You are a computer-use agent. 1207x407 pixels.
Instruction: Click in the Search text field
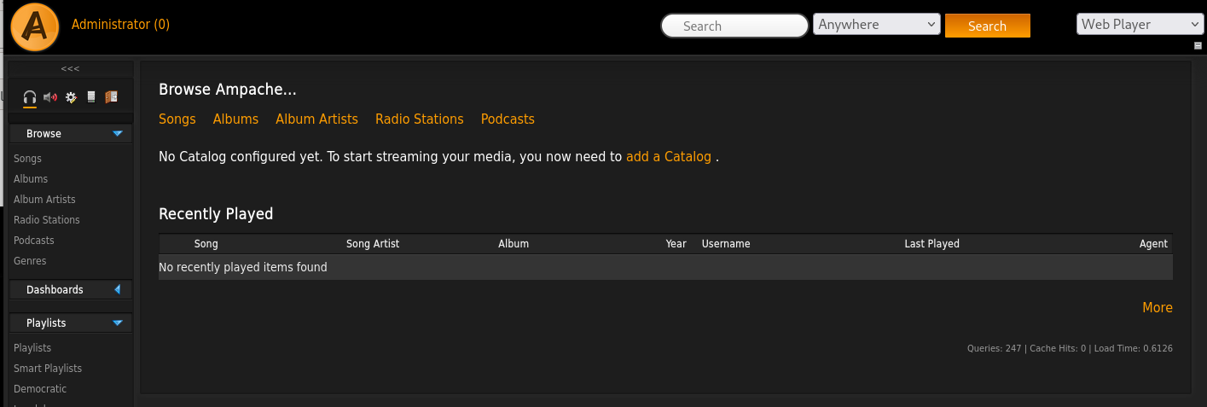(734, 26)
